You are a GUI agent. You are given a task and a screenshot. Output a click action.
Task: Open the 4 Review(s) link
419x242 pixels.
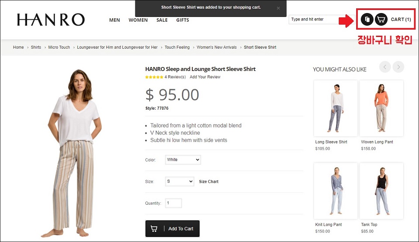click(175, 77)
